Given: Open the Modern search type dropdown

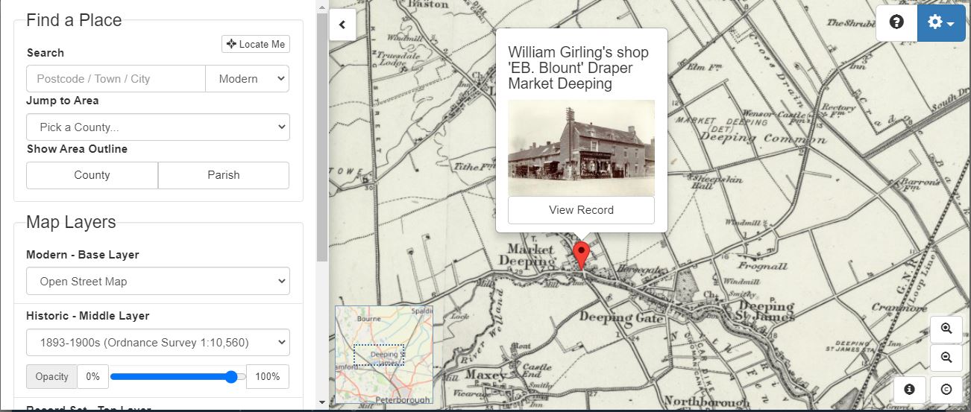Looking at the screenshot, I should [x=248, y=79].
